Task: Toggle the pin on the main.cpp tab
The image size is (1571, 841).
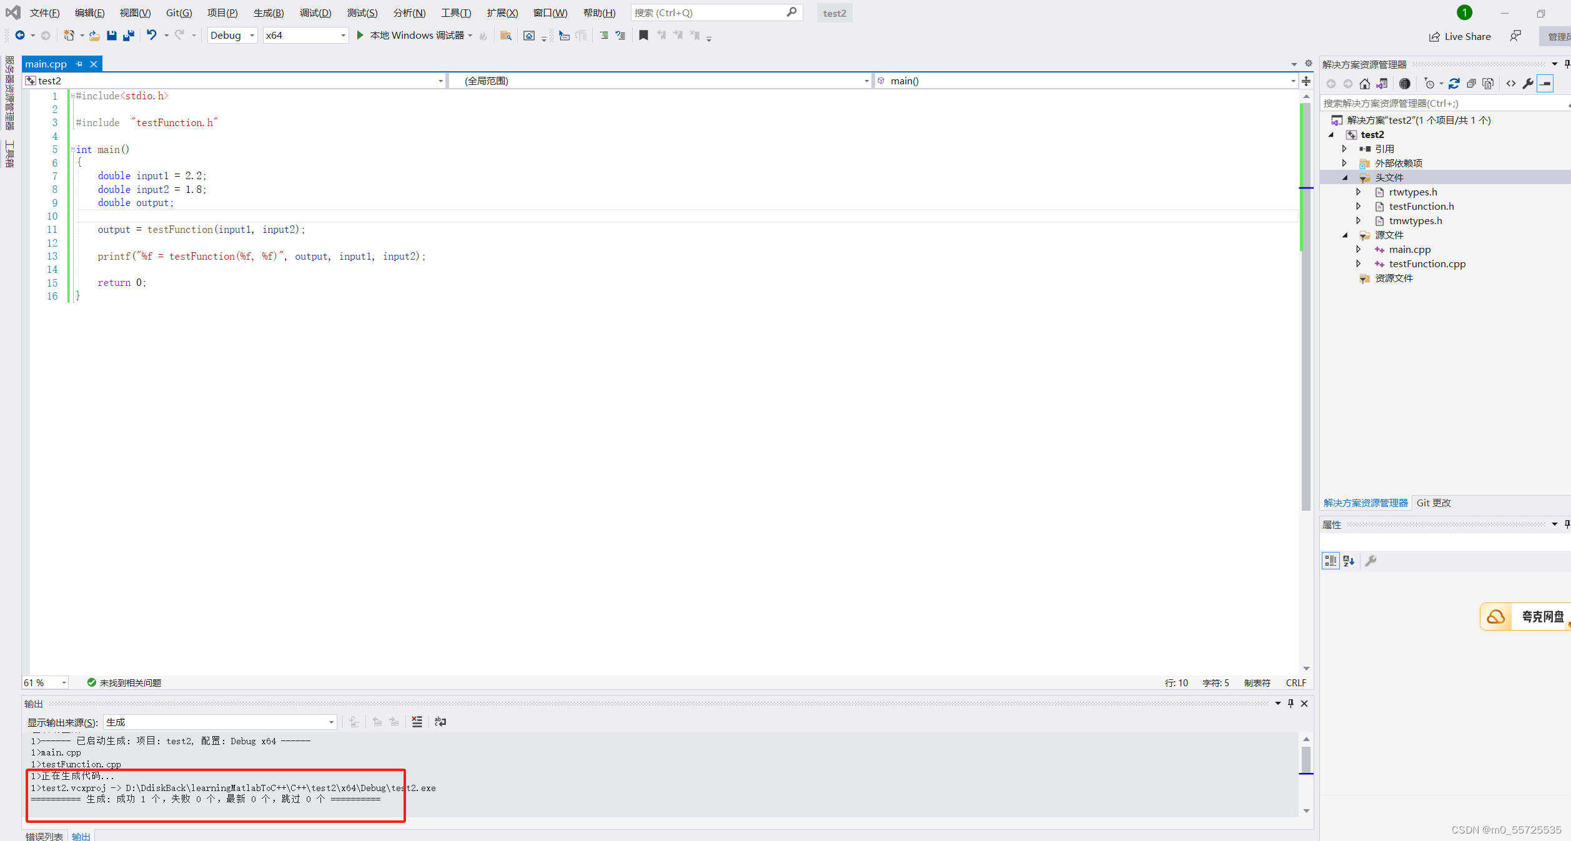Action: pos(79,64)
